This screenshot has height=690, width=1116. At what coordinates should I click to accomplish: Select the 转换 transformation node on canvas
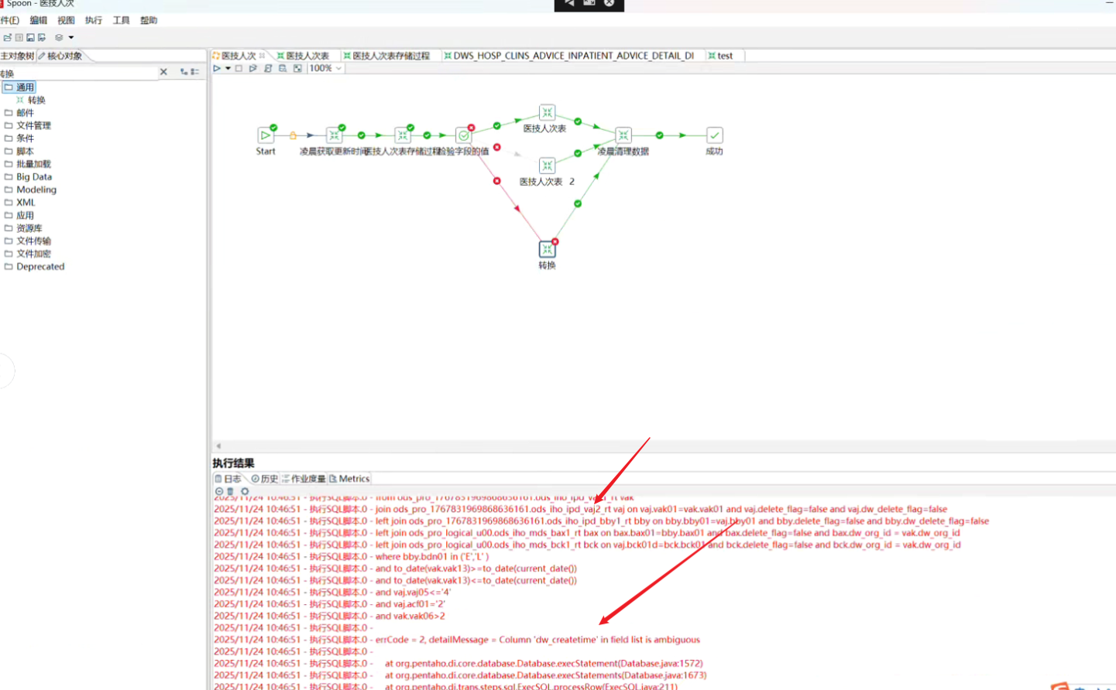pos(547,249)
